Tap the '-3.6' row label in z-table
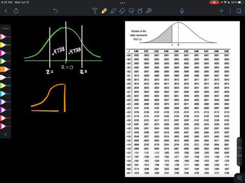Viewport: 245px width, 183px height. pyautogui.click(x=129, y=55)
